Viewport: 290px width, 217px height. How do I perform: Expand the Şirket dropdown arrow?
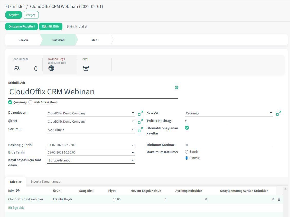click(133, 121)
